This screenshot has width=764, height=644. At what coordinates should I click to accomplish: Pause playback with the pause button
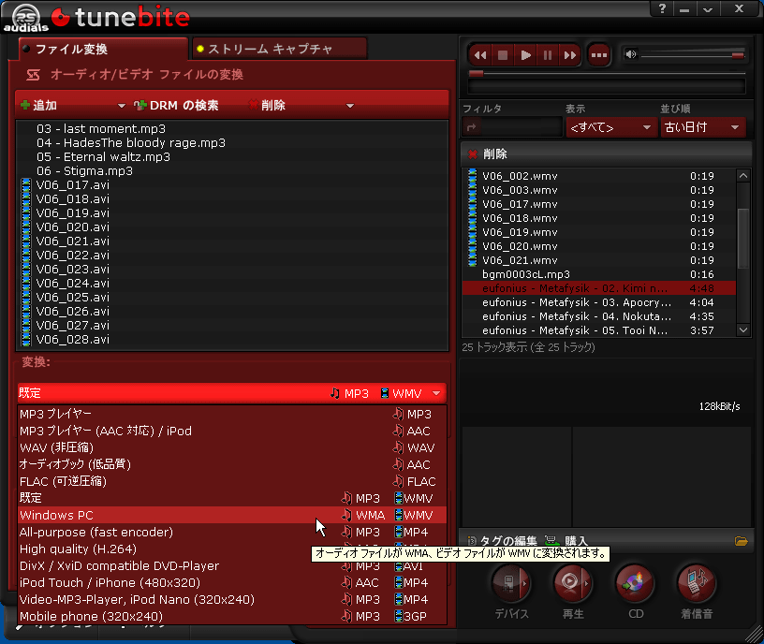click(548, 55)
